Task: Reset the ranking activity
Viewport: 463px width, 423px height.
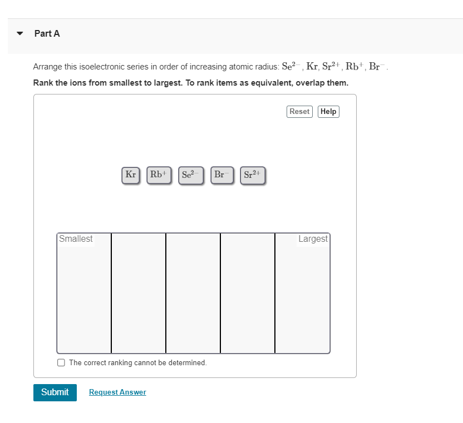Action: (x=299, y=111)
